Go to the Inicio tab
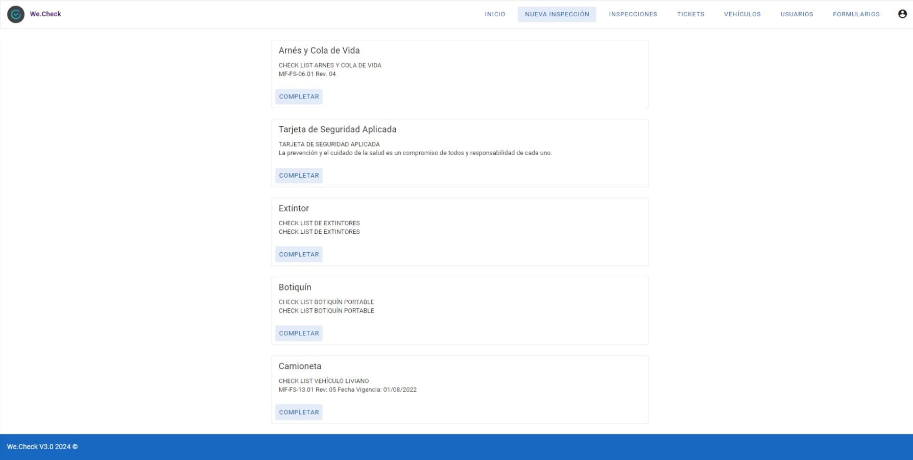Screen dimensions: 913x460 click(495, 14)
